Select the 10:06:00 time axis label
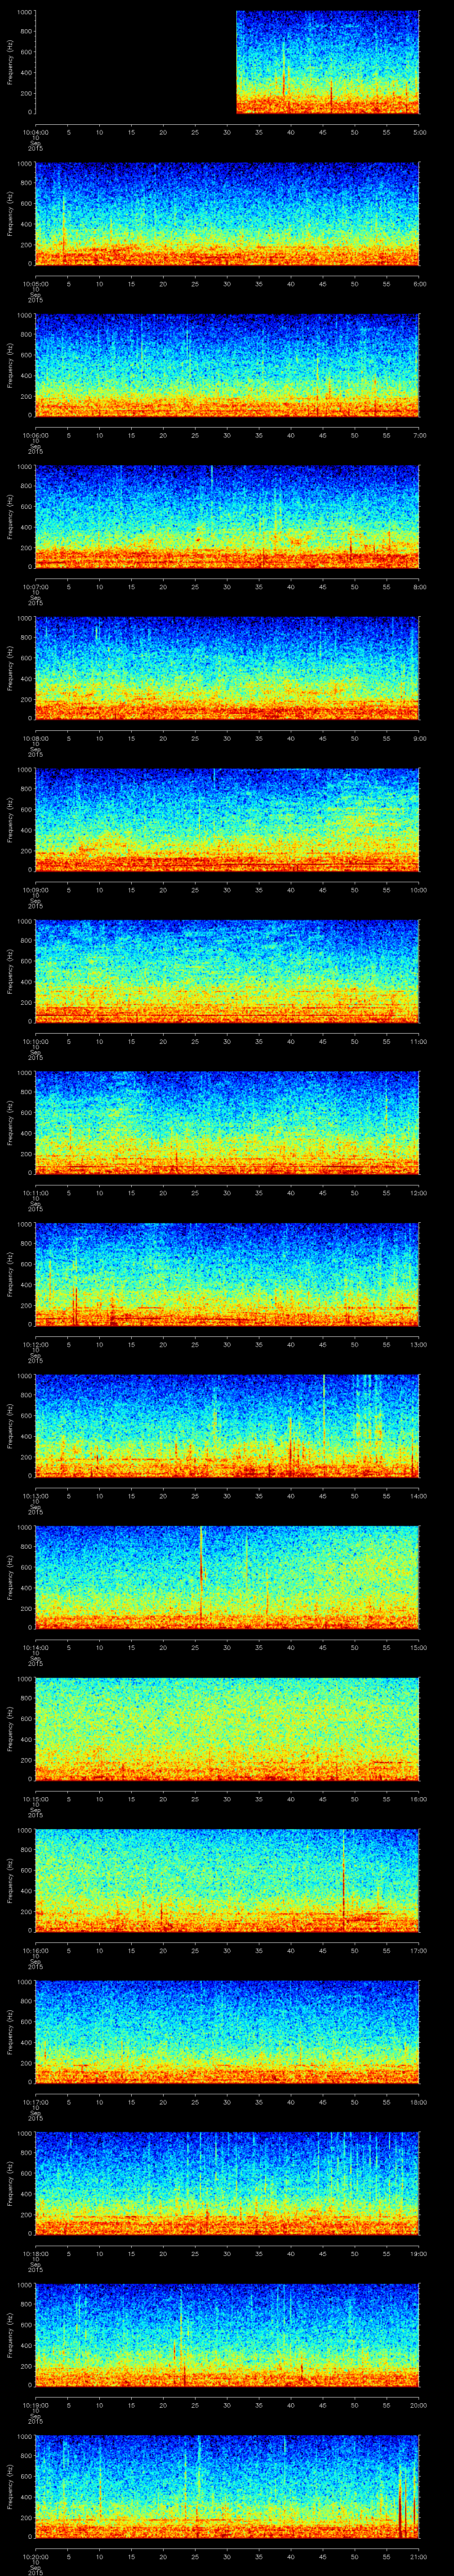 click(35, 435)
